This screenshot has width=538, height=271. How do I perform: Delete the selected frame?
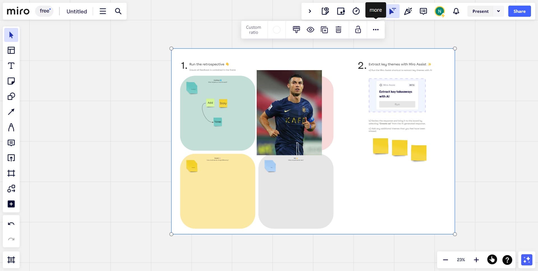tap(338, 30)
